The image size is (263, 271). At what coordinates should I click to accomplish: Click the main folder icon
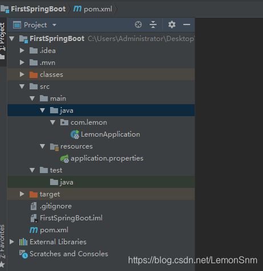coord(44,98)
